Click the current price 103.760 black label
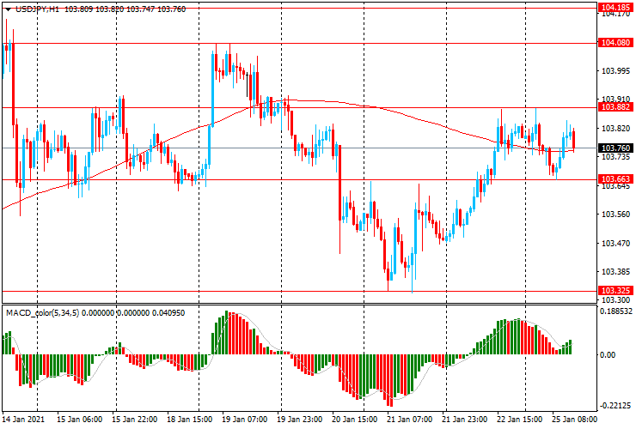This screenshot has width=636, height=429. (615, 148)
